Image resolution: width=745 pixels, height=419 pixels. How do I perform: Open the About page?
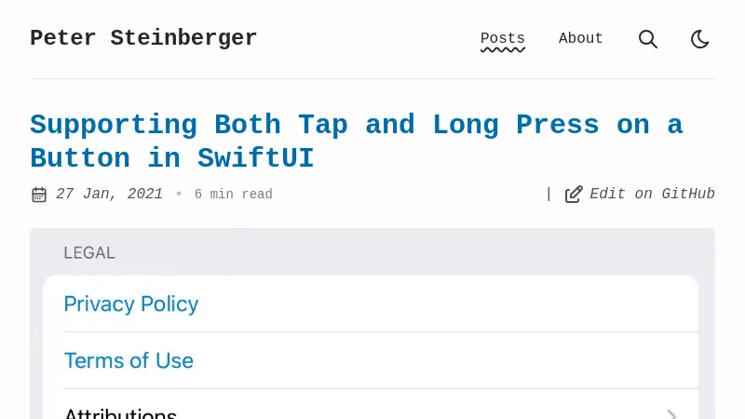point(580,39)
